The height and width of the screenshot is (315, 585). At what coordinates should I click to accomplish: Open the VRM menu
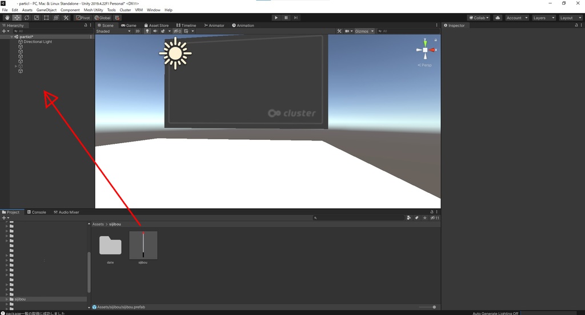pos(139,10)
